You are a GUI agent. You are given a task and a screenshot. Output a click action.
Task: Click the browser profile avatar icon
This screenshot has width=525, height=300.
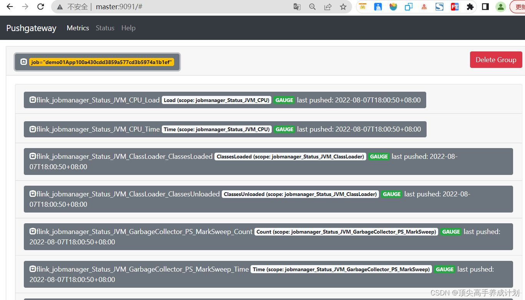point(500,7)
